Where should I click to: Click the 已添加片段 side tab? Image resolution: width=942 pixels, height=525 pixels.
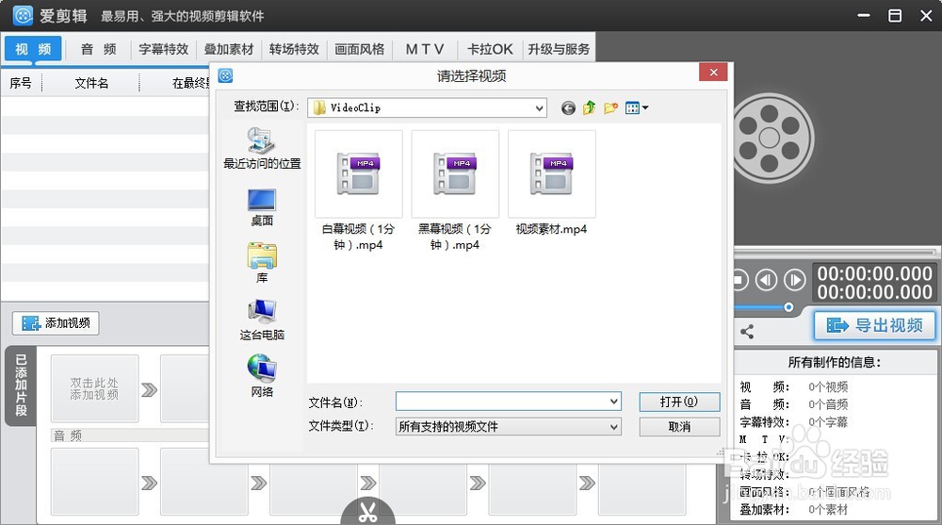21,386
